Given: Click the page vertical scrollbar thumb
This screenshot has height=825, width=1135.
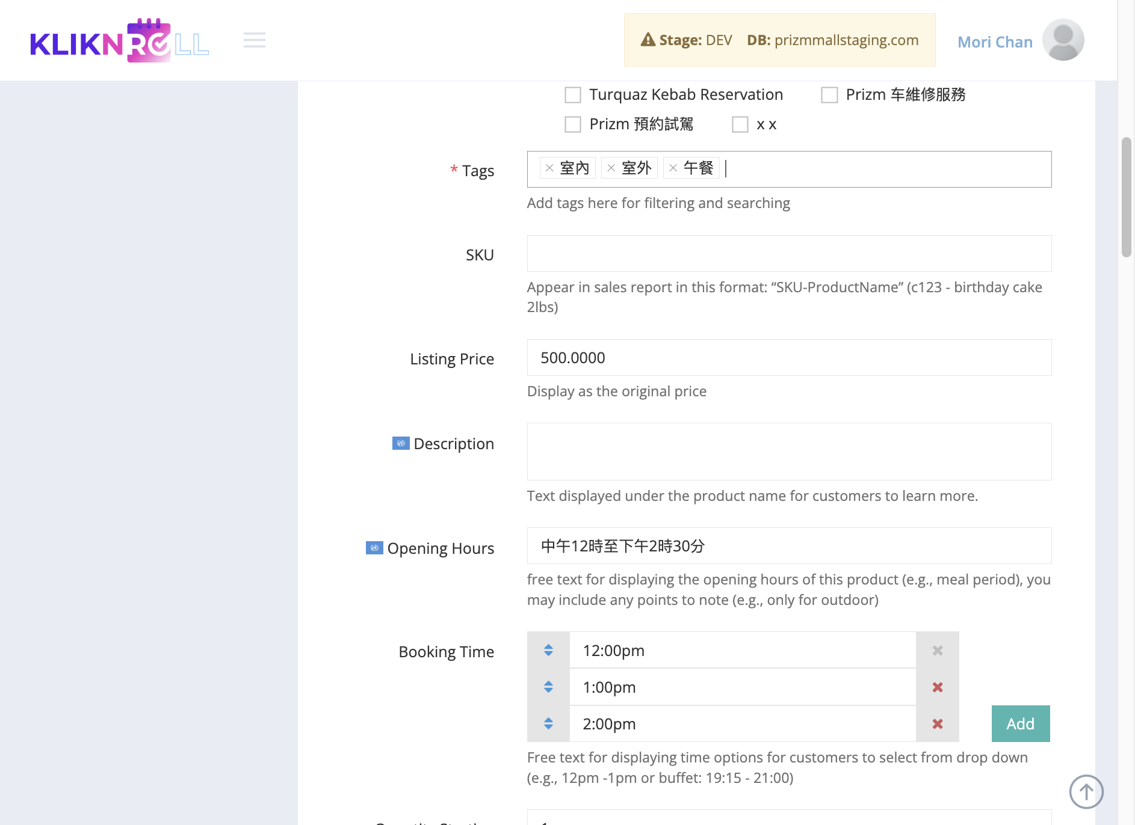Looking at the screenshot, I should (1126, 197).
